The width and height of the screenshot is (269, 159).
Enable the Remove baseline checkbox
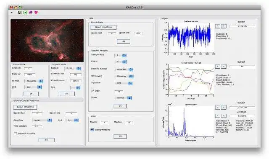[16, 133]
